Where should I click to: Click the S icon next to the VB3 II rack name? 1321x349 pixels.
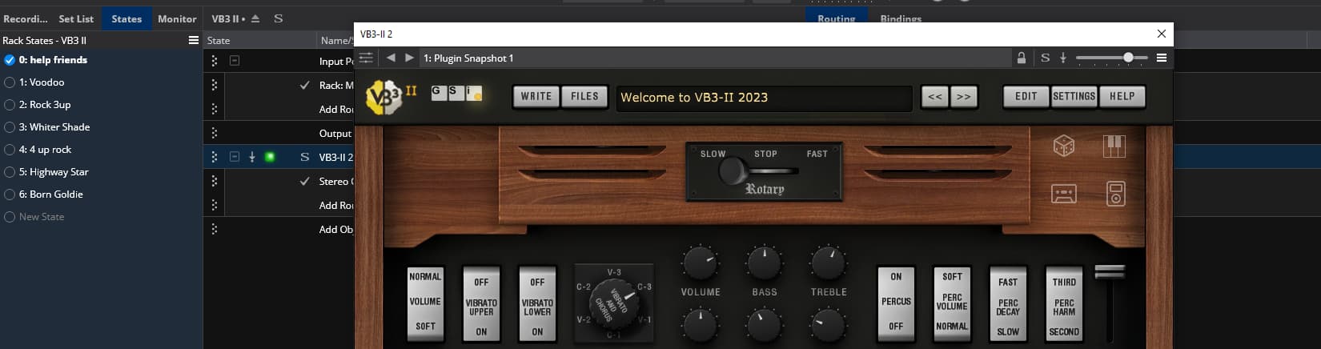(278, 18)
